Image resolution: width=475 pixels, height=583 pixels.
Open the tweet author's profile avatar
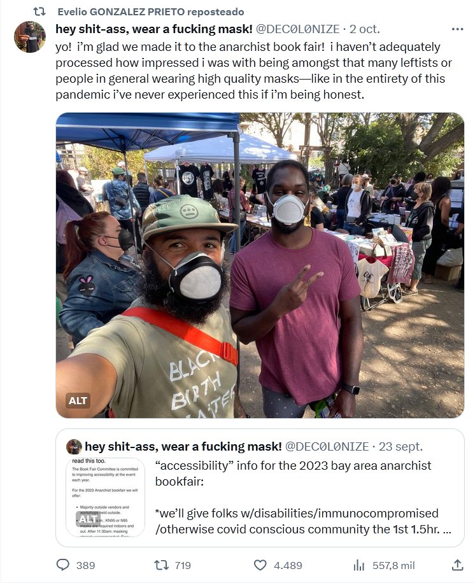[x=30, y=37]
